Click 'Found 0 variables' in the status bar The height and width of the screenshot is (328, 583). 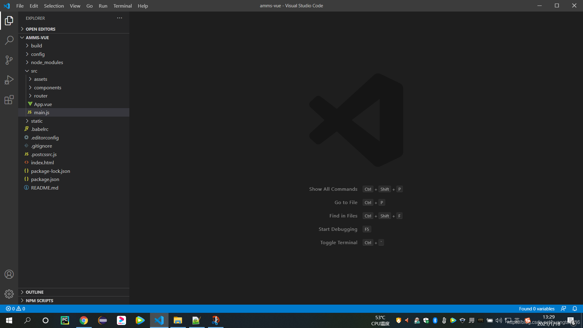coord(537,308)
